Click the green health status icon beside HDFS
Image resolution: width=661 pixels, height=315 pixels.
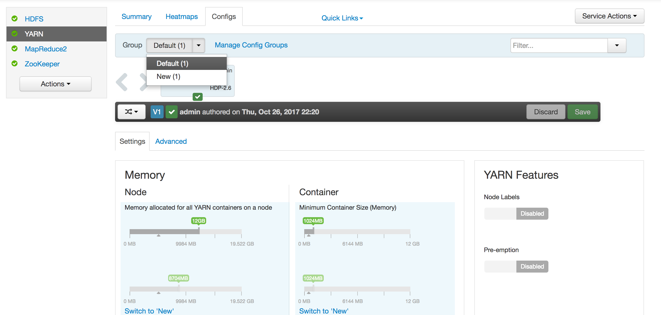coord(15,18)
